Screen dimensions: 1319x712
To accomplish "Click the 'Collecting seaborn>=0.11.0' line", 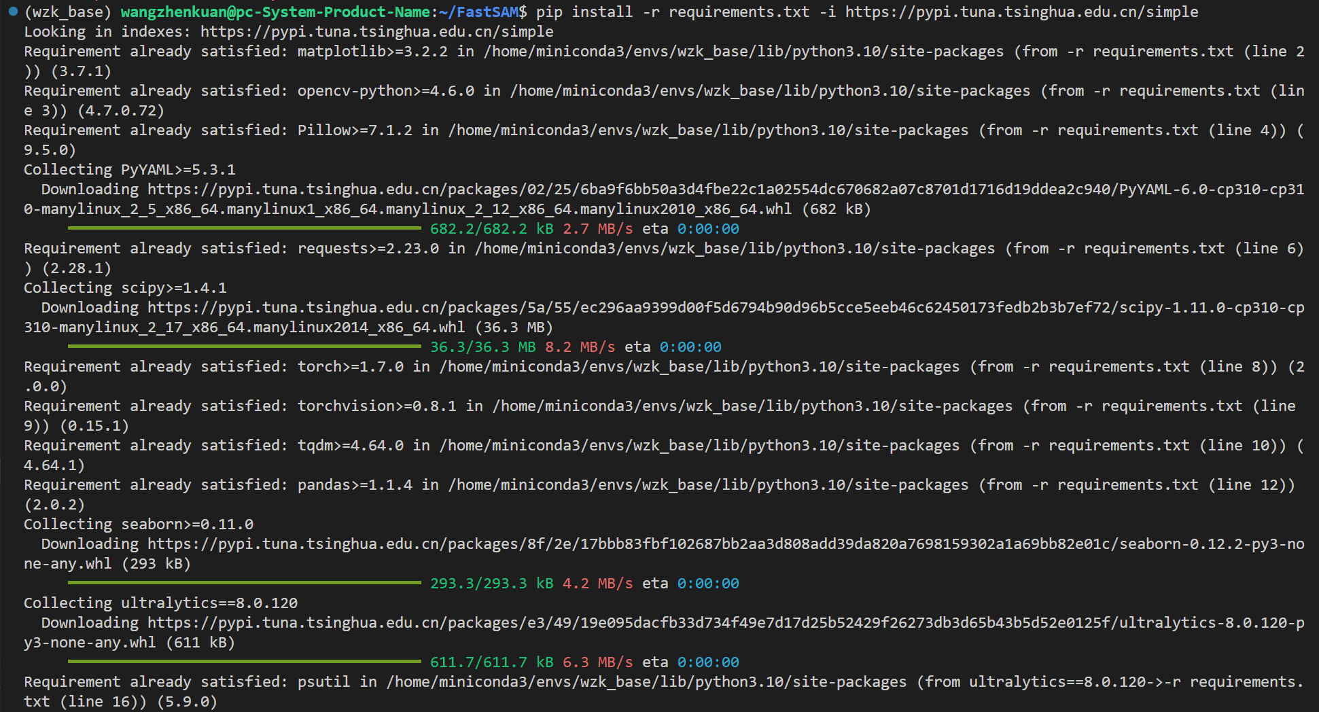I will [x=139, y=524].
